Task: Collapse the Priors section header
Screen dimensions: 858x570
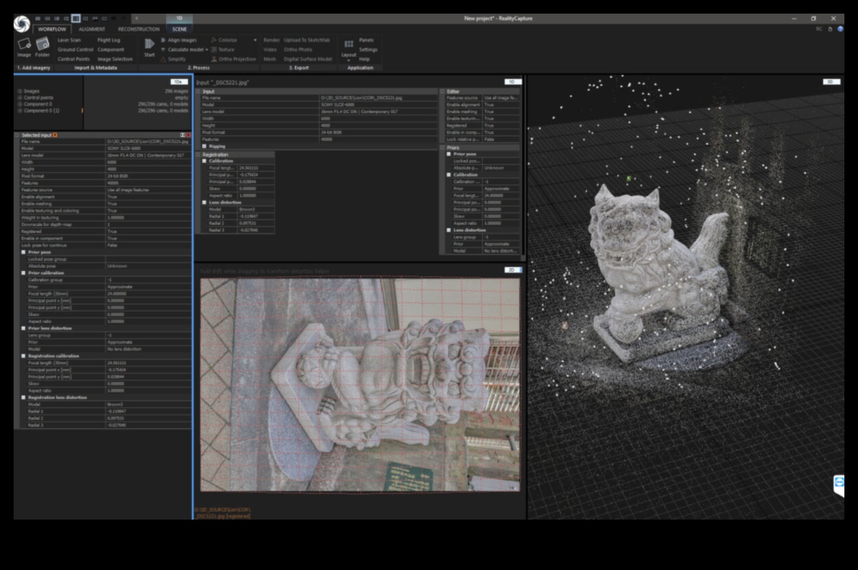Action: click(x=443, y=147)
